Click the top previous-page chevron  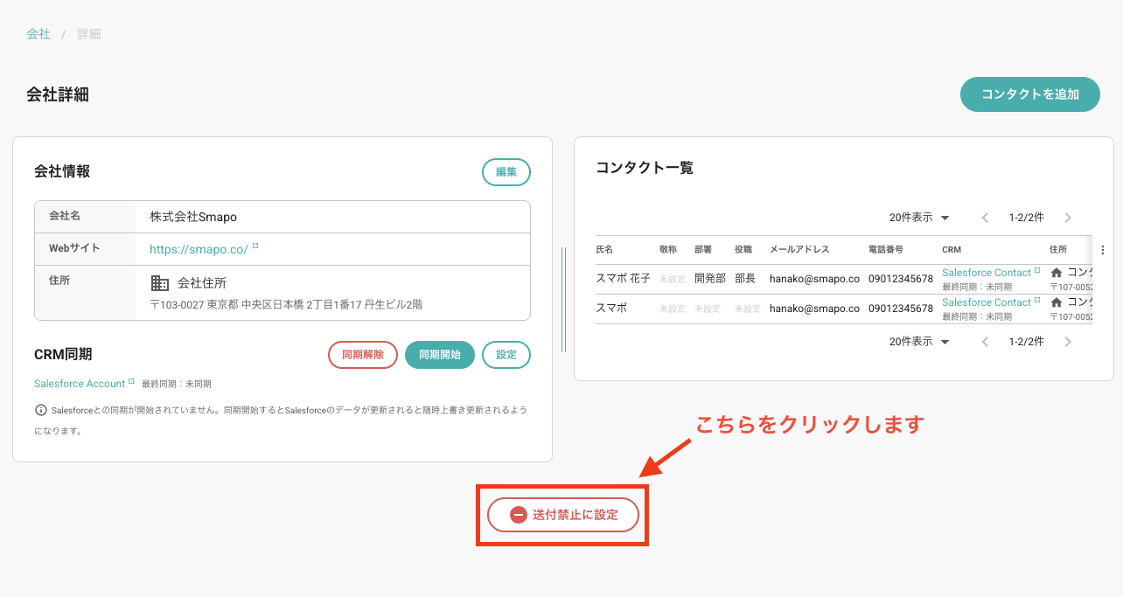986,218
